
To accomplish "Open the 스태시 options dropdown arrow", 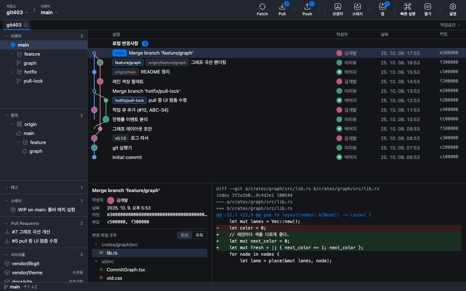I will [x=370, y=10].
